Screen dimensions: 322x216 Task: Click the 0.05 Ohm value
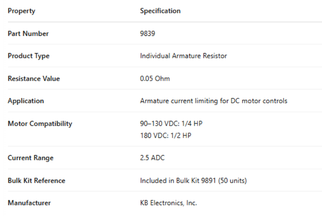(155, 79)
